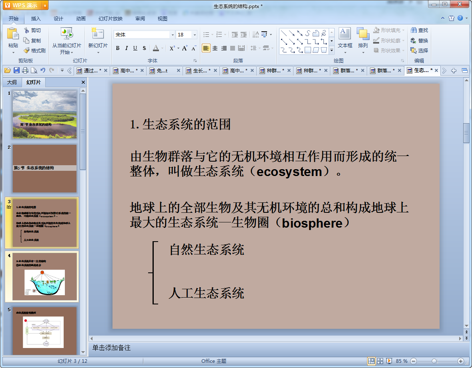The image size is (472, 368).
Task: Toggle justify alignment button
Action: [232, 48]
